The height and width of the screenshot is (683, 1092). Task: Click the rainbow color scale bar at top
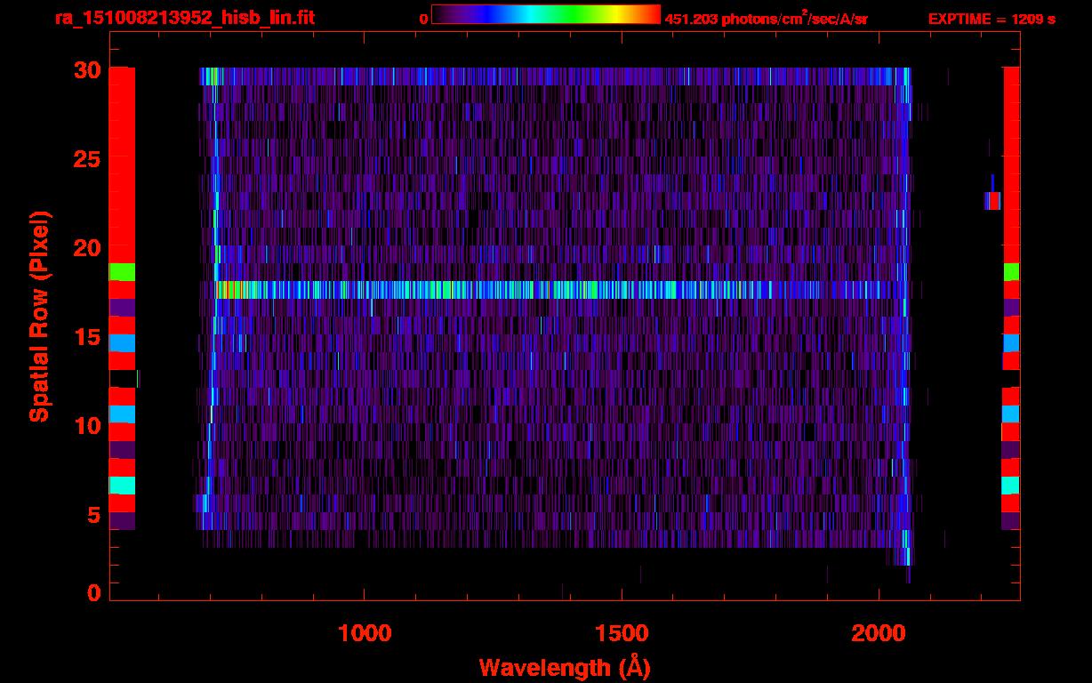(545, 15)
